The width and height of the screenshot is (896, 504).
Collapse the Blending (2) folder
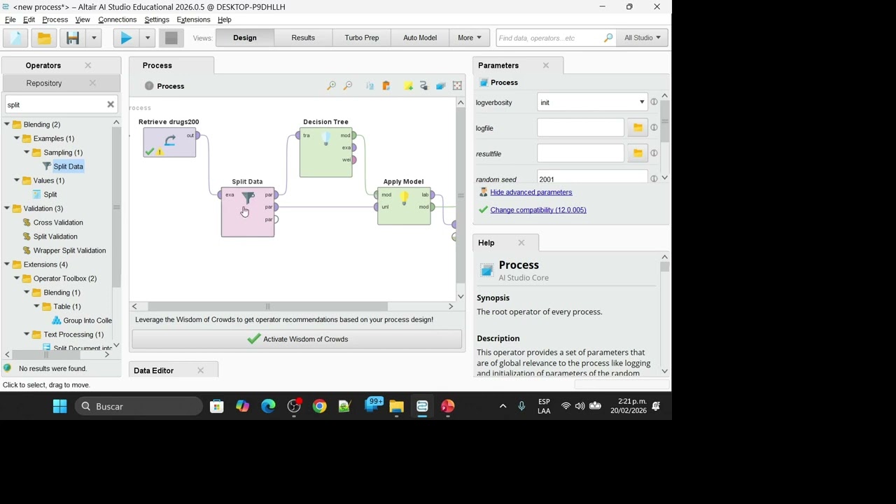[x=7, y=125]
